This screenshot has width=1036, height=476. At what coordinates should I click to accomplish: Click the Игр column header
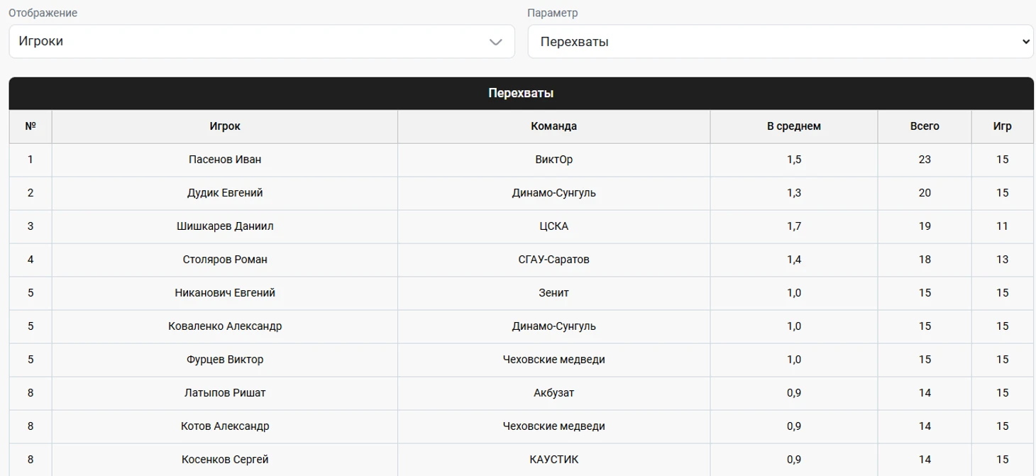coord(1003,126)
